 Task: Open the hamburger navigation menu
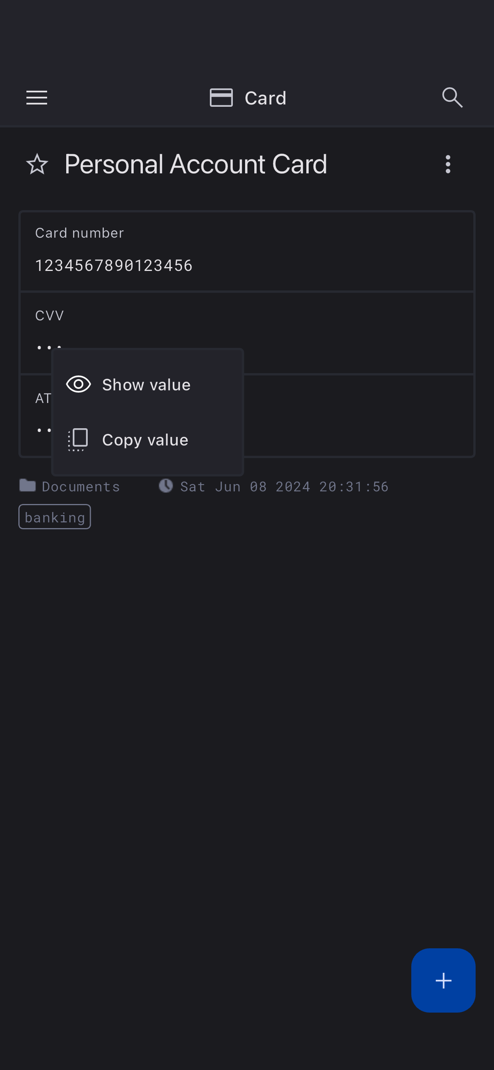click(x=37, y=98)
